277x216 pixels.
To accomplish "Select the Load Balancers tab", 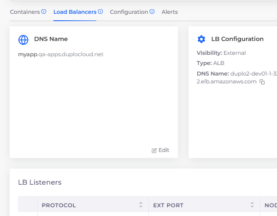I will [75, 12].
